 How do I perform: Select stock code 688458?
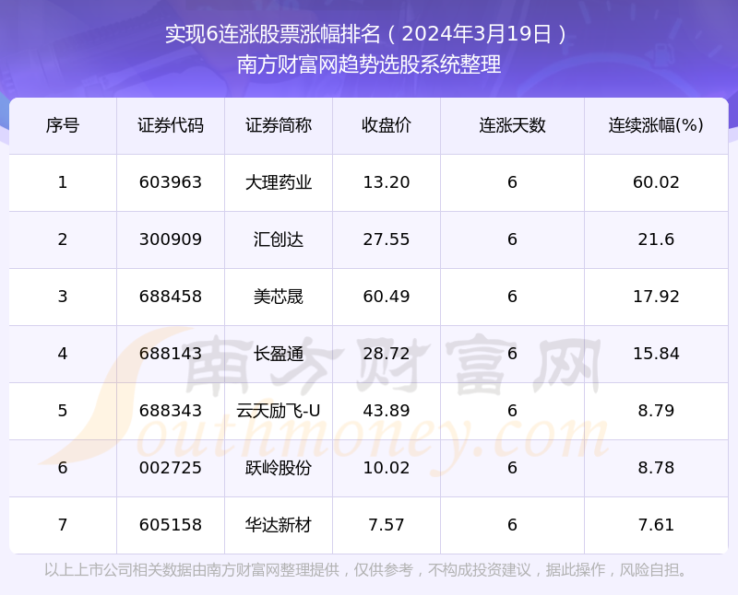tap(171, 297)
